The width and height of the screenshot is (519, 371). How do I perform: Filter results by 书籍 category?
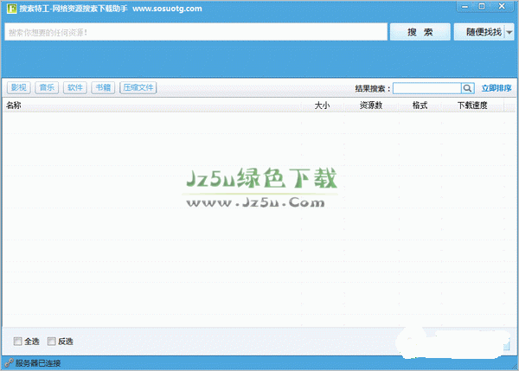coord(103,87)
